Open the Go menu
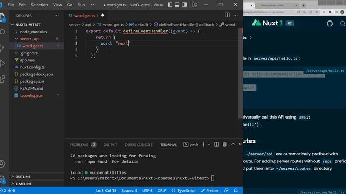Screen dimensions: 346x194 tap(70, 5)
